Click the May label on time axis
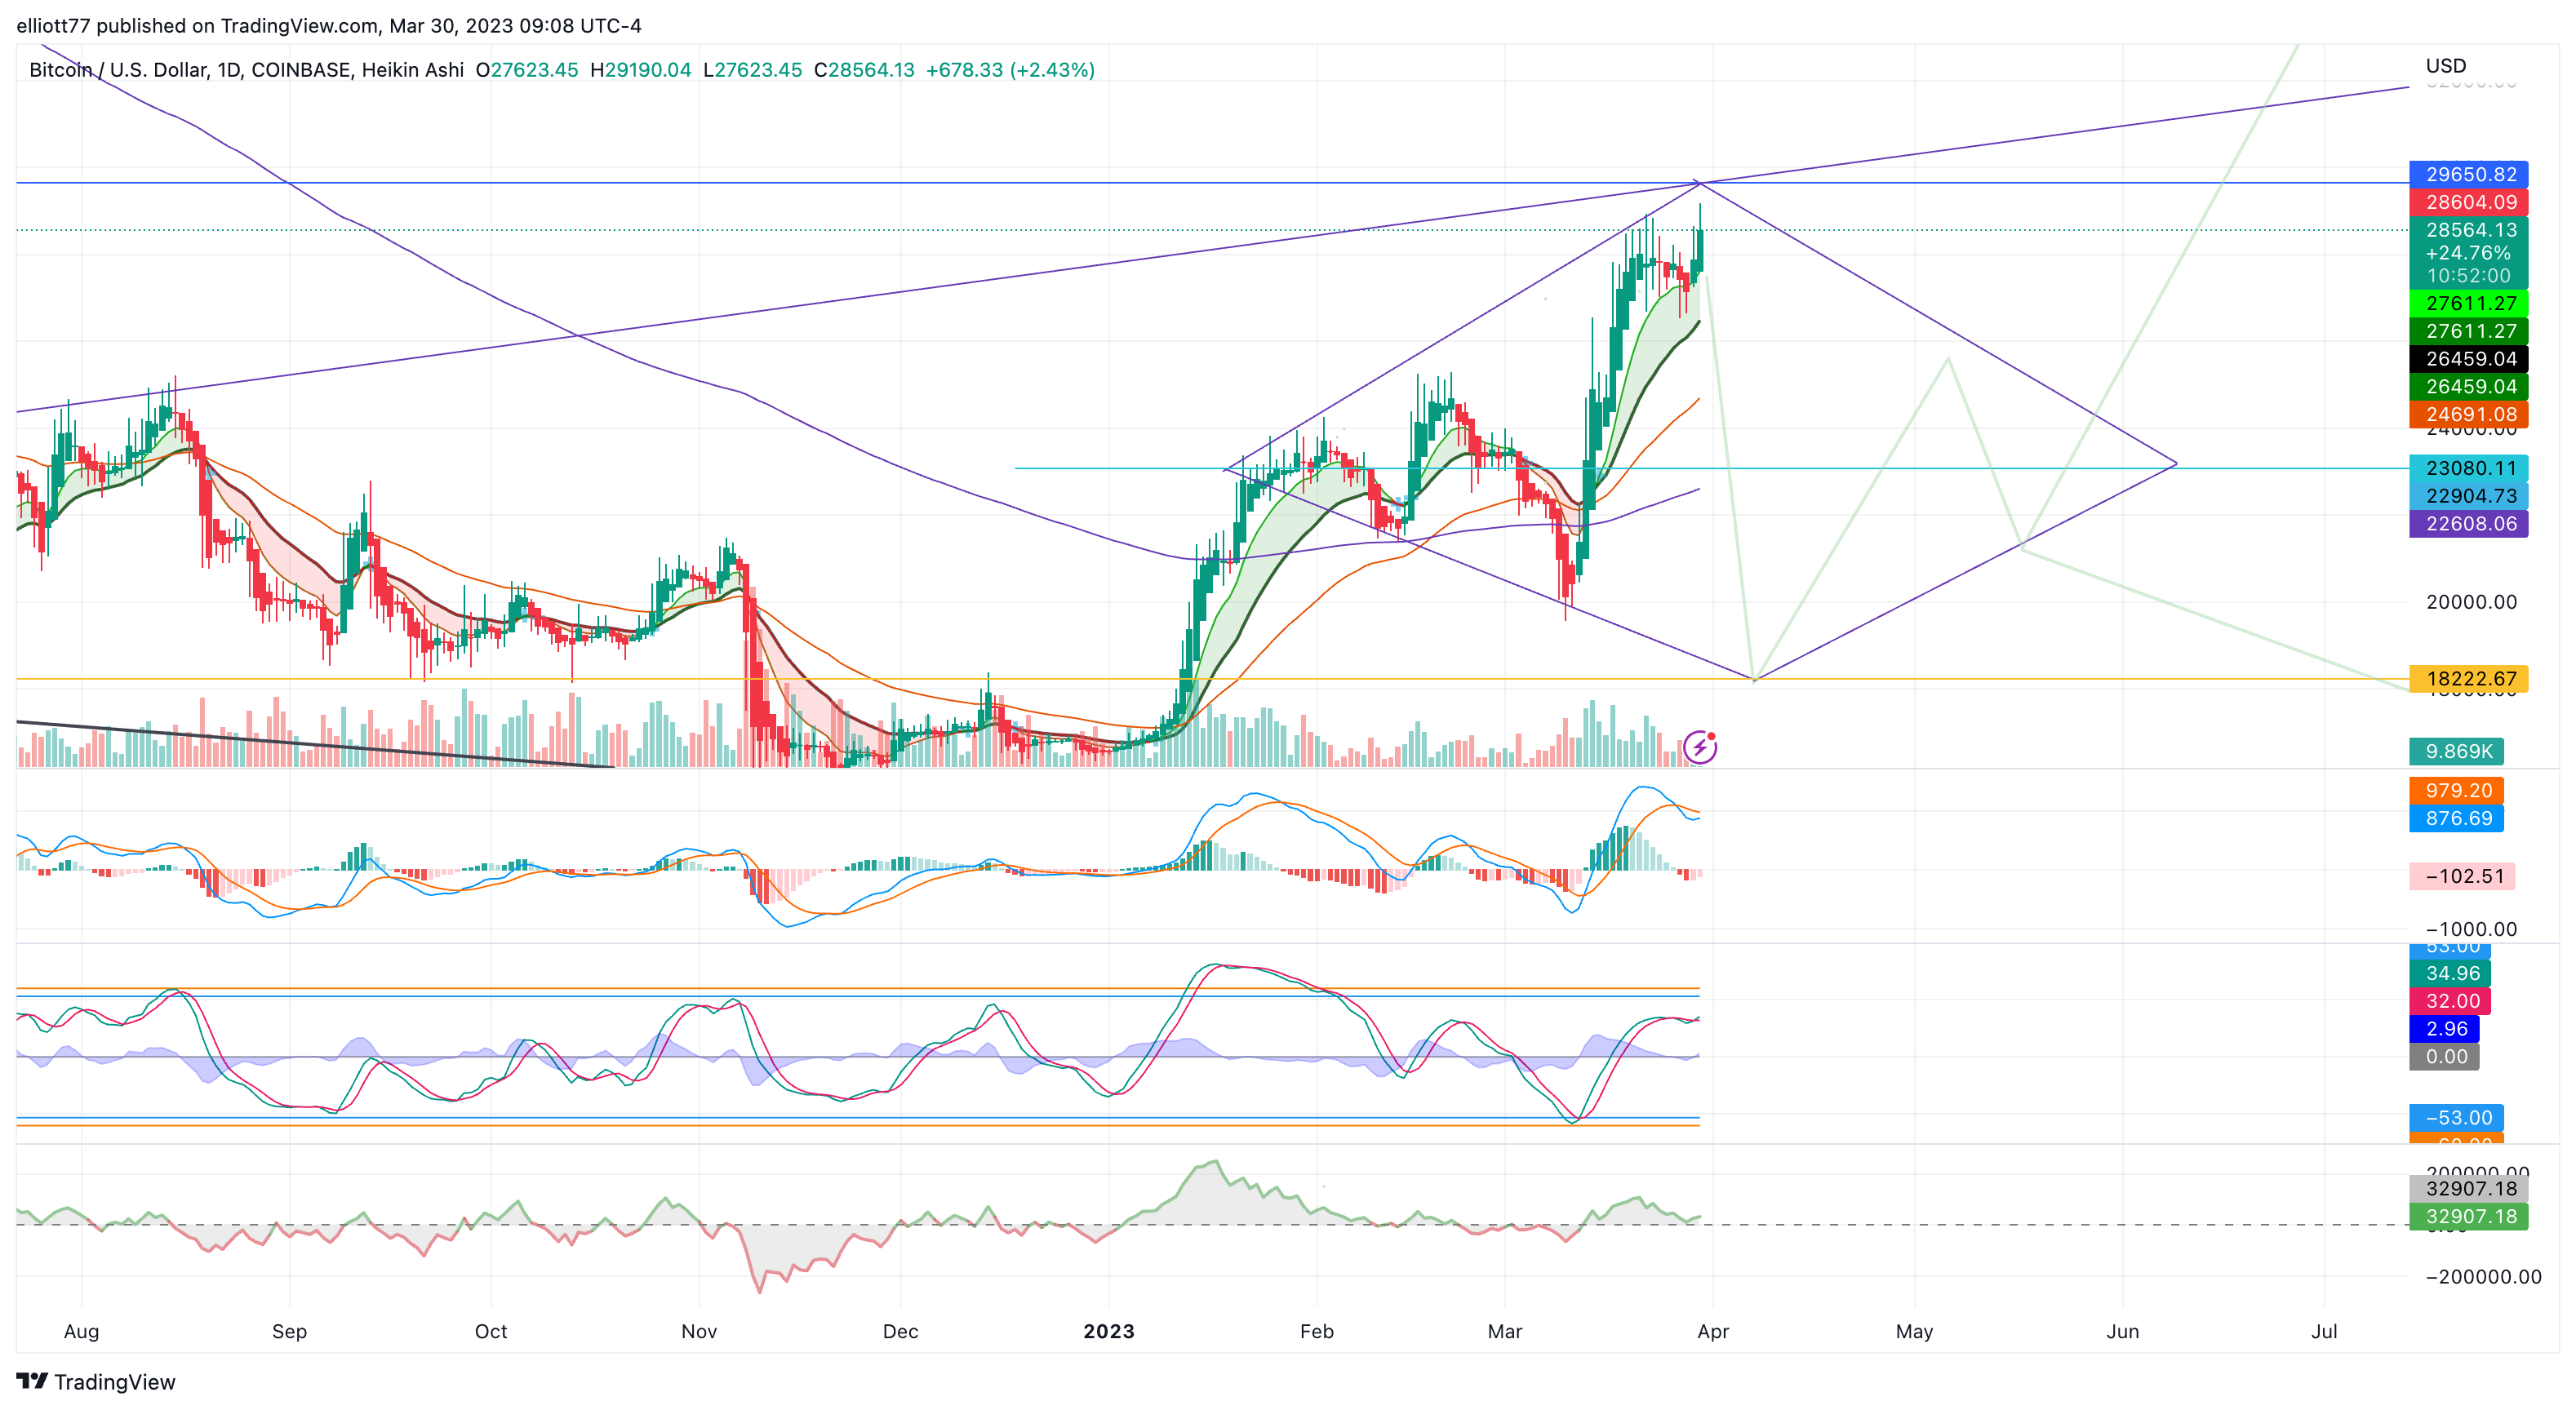Screen dimensions: 2576x1410 (x=1914, y=1332)
